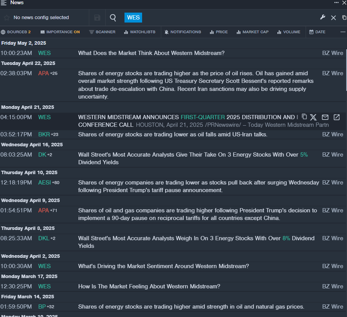The image size is (347, 317).
Task: Open the tariff pause pullback headline
Action: 198,186
